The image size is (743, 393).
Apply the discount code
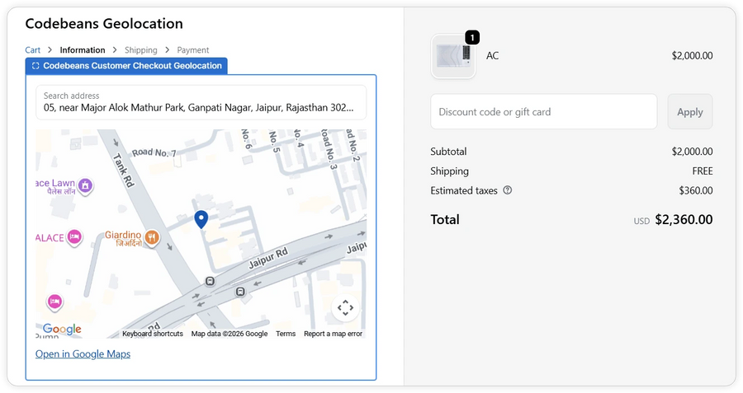click(690, 111)
